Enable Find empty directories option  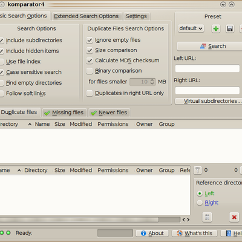coord(1,83)
